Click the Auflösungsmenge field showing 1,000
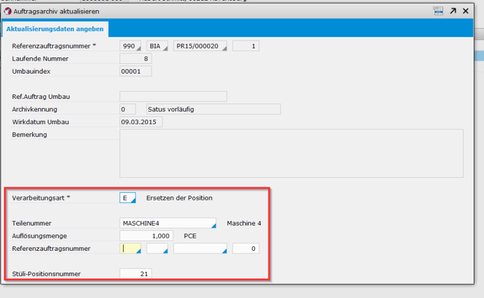484x298 pixels. click(146, 236)
